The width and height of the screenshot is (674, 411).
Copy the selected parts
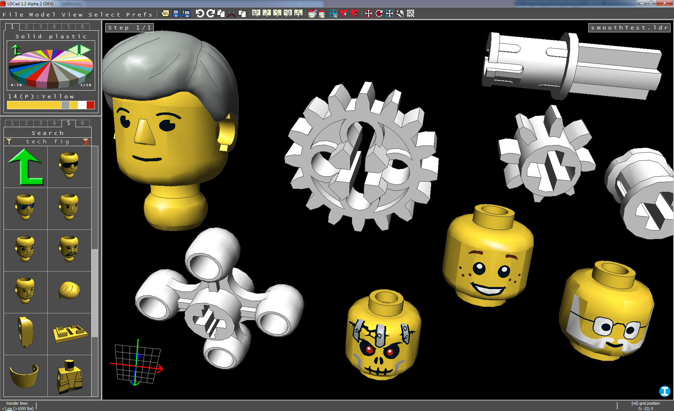(x=221, y=14)
